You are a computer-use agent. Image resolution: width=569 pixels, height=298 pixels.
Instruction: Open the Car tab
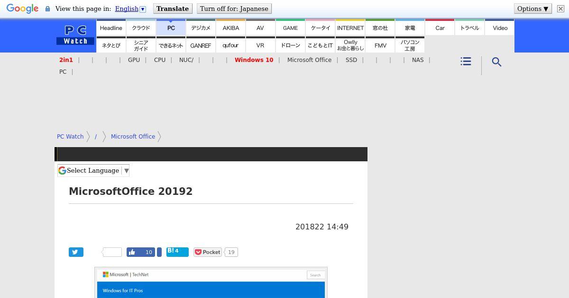(440, 27)
